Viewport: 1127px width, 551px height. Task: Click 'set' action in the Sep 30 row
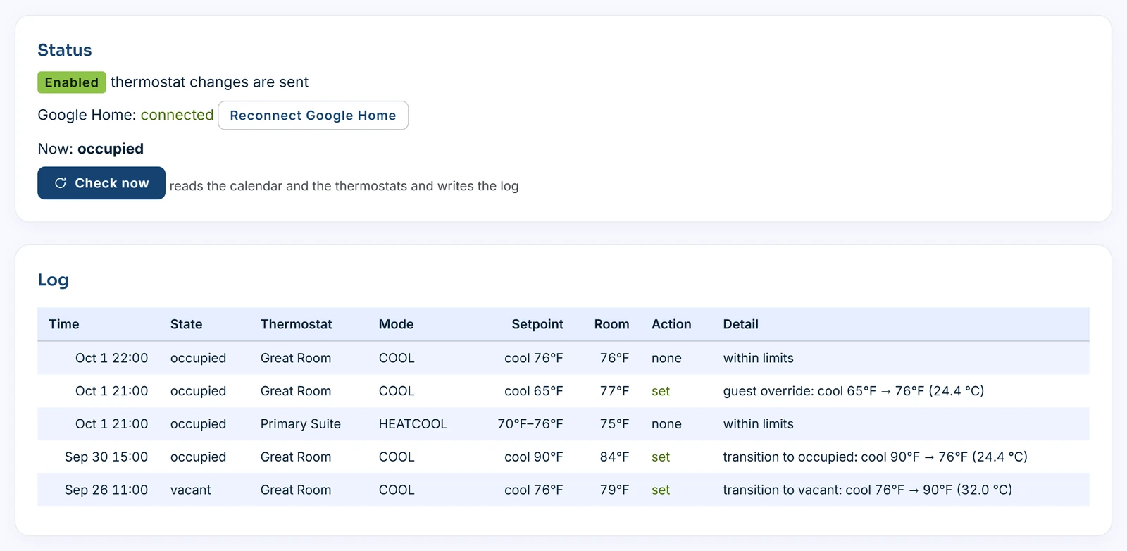(x=661, y=457)
